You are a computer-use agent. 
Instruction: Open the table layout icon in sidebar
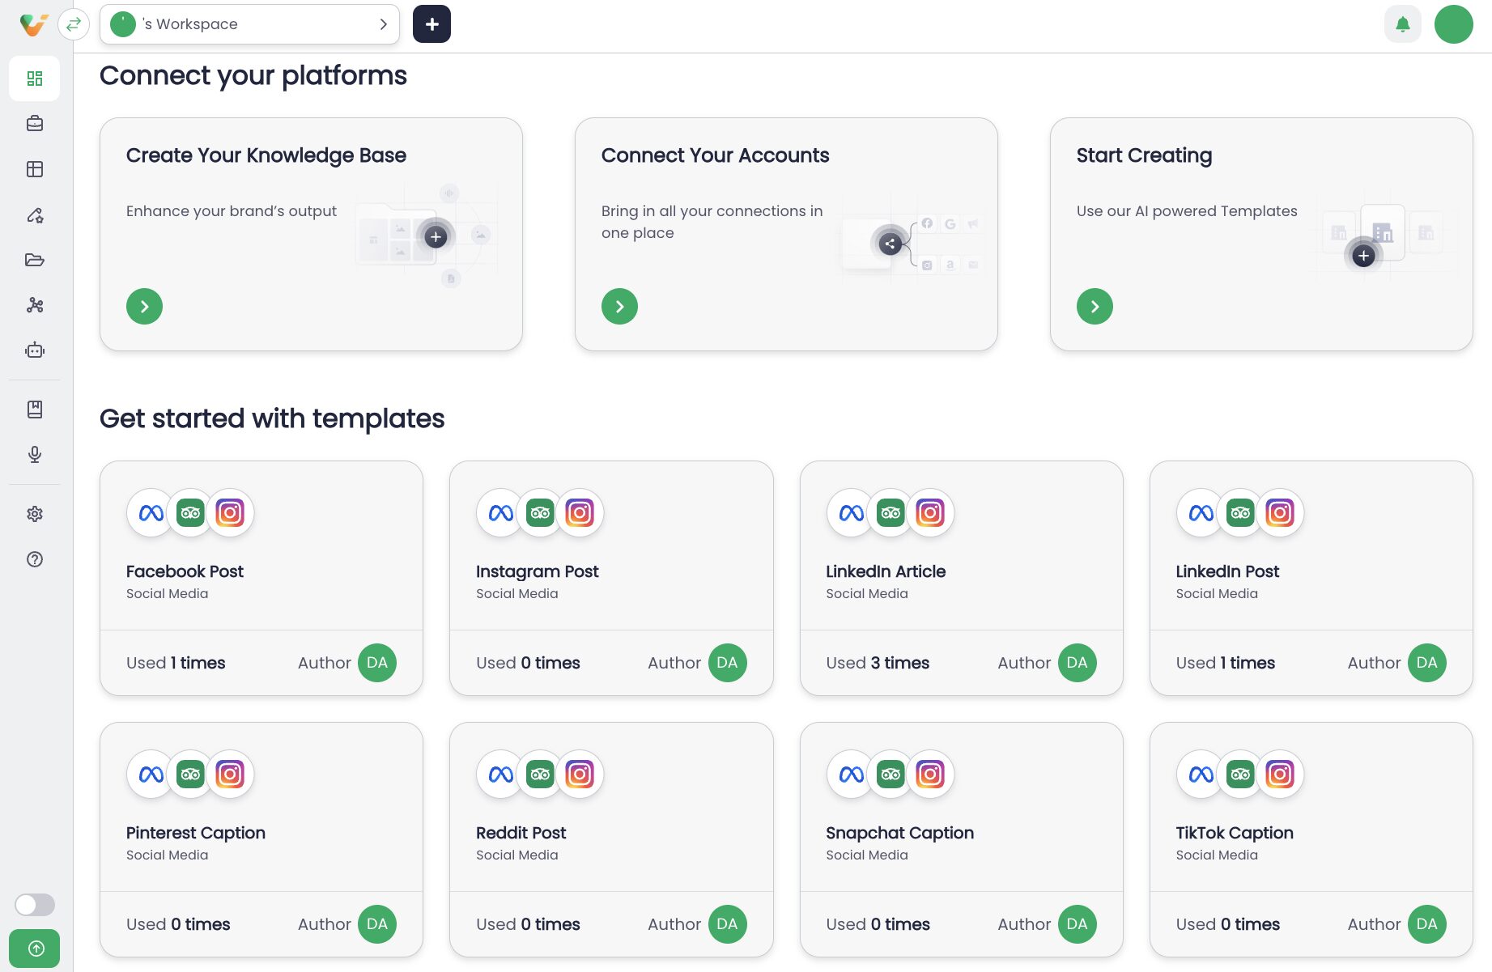pos(34,169)
